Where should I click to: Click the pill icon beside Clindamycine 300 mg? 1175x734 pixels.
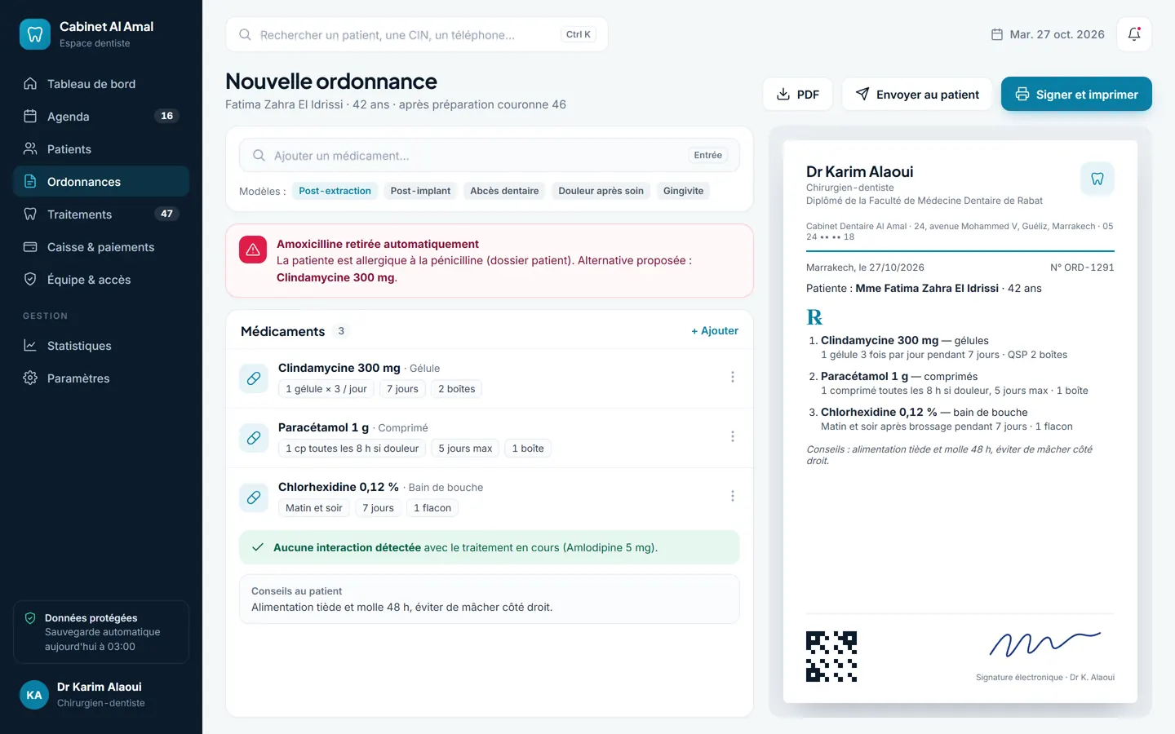pos(254,378)
